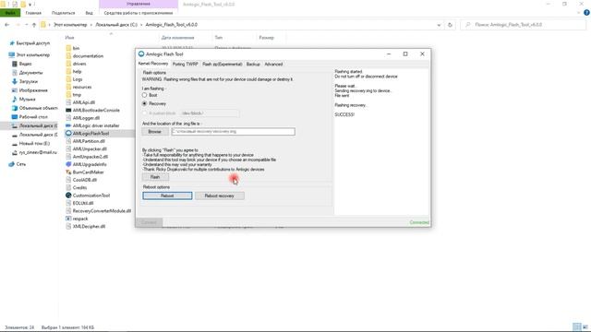Image resolution: width=591 pixels, height=332 pixels.
Task: Open the tmp folder
Action: 77,95
